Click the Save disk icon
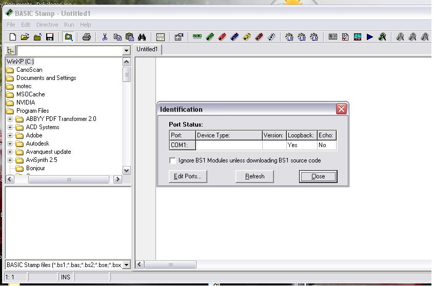Viewport: 433px width, 286px height. pyautogui.click(x=50, y=37)
